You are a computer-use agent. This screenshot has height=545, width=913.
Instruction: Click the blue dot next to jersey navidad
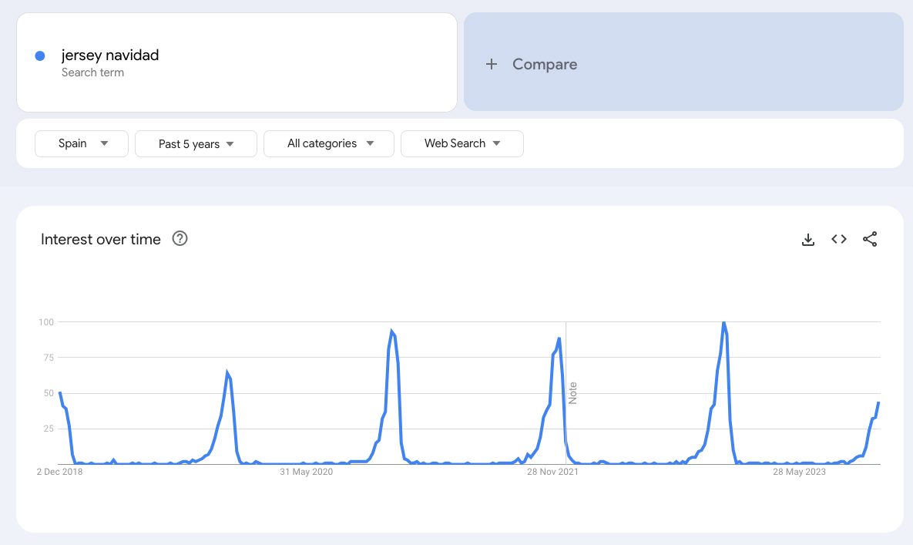[39, 55]
